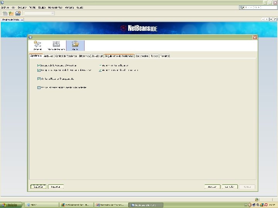Click the Importar button
The width and height of the screenshot is (278, 208).
click(x=56, y=187)
